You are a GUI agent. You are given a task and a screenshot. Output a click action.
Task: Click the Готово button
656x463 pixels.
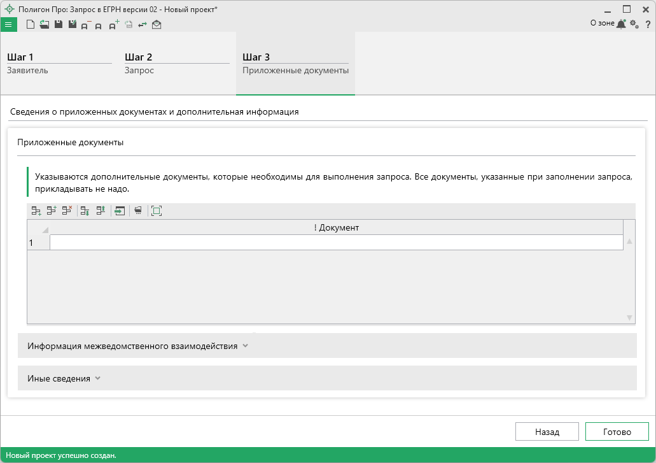coord(617,432)
